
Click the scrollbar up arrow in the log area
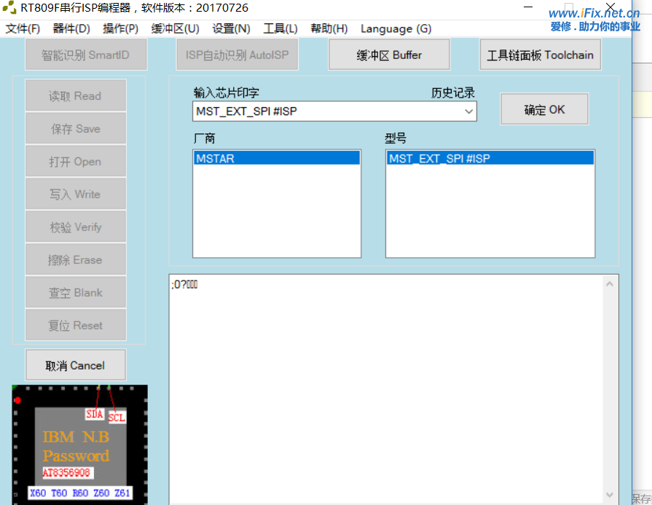609,284
